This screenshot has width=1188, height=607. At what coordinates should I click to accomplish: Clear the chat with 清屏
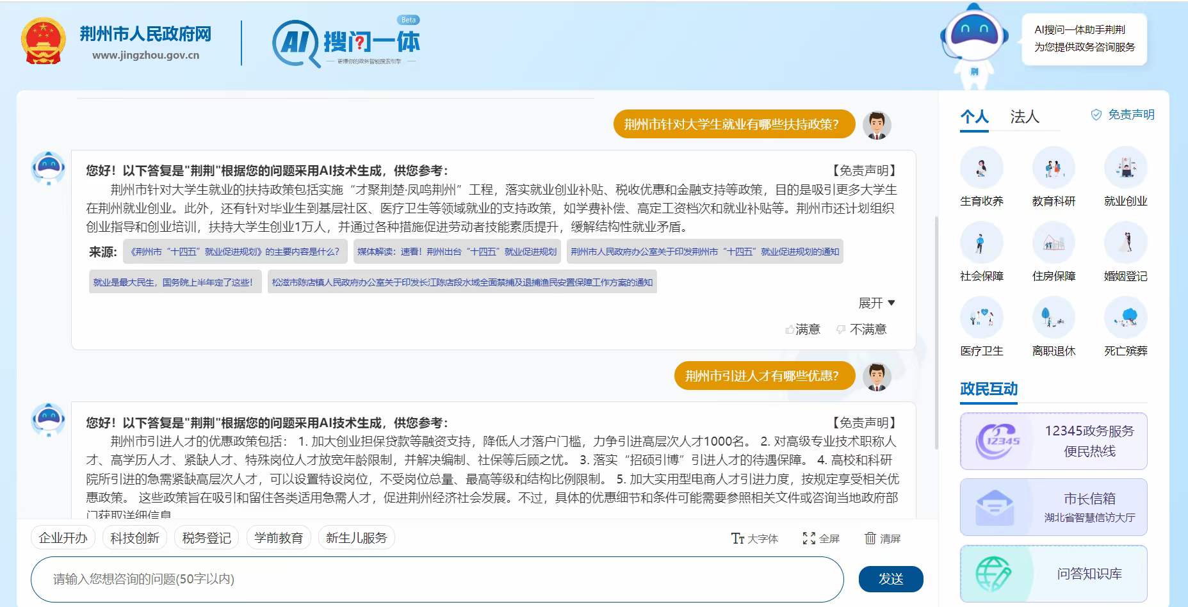point(883,538)
